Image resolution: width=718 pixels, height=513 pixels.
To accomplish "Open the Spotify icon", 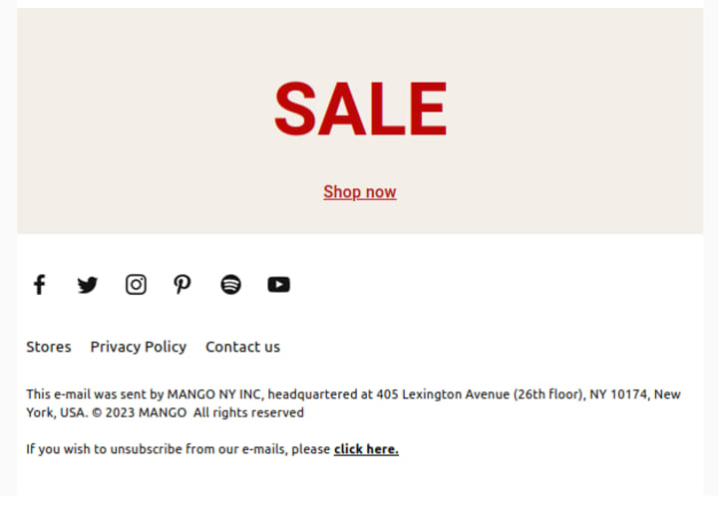I will pos(230,285).
